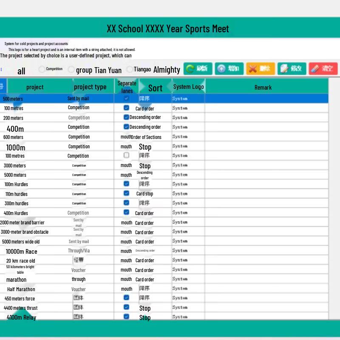
Task: Click 'Order of Sections' in 600 meters row
Action: pos(146,137)
